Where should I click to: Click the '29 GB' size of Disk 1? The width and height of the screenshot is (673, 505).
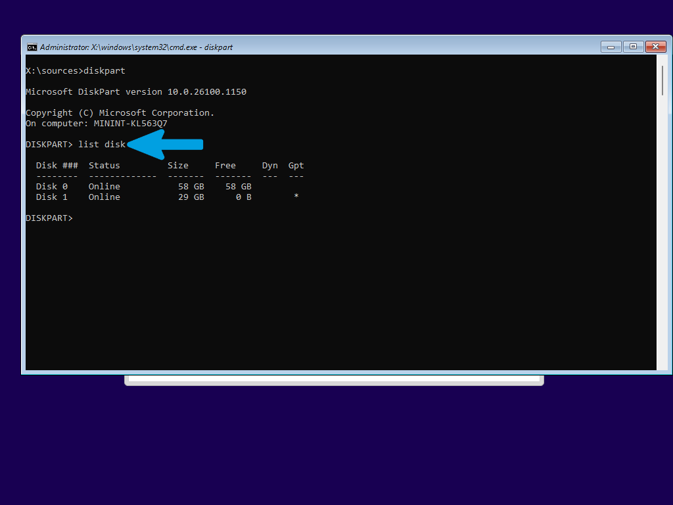191,197
